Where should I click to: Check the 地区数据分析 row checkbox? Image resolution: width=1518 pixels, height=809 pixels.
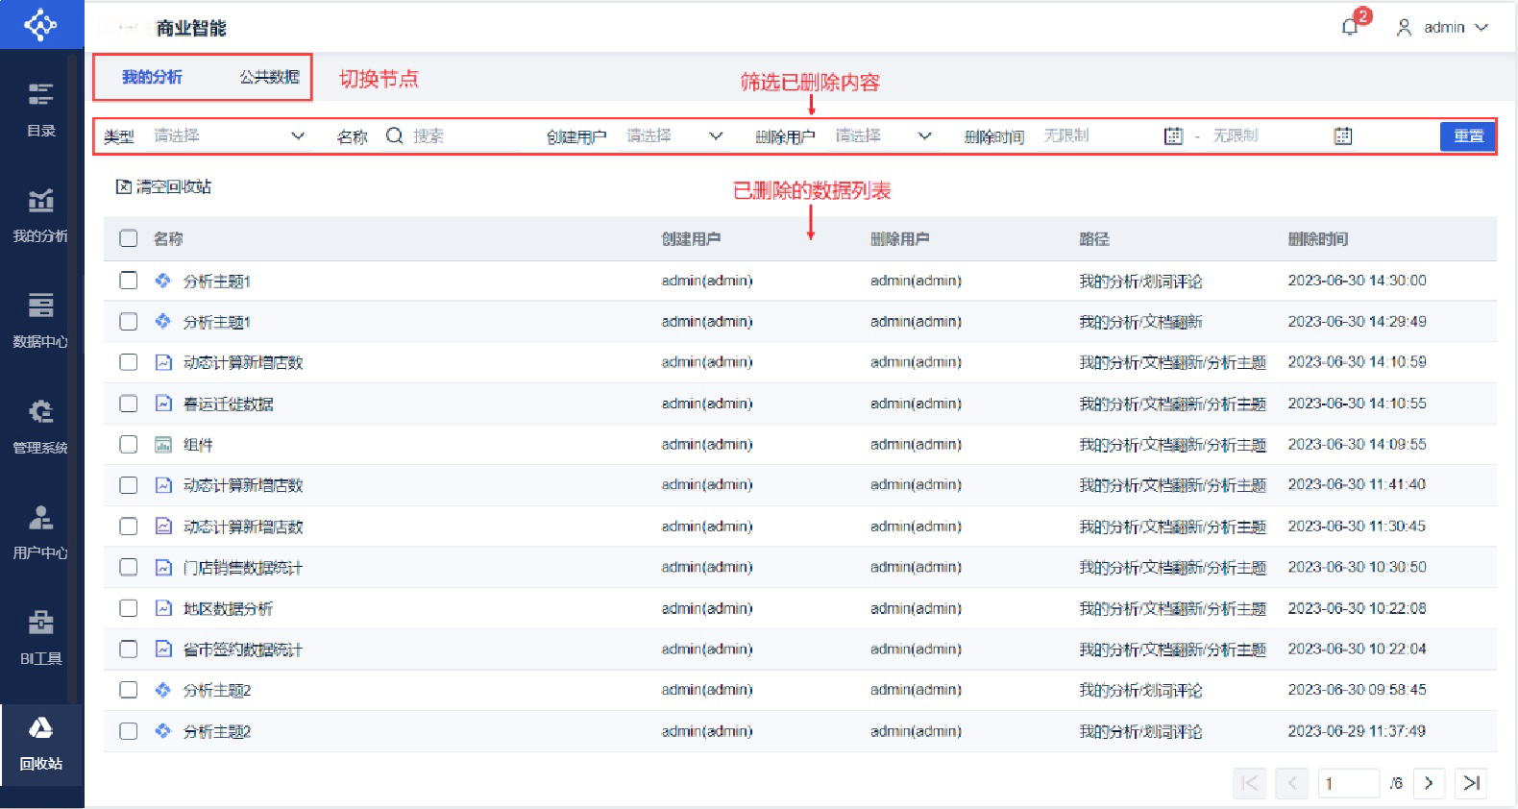(129, 608)
